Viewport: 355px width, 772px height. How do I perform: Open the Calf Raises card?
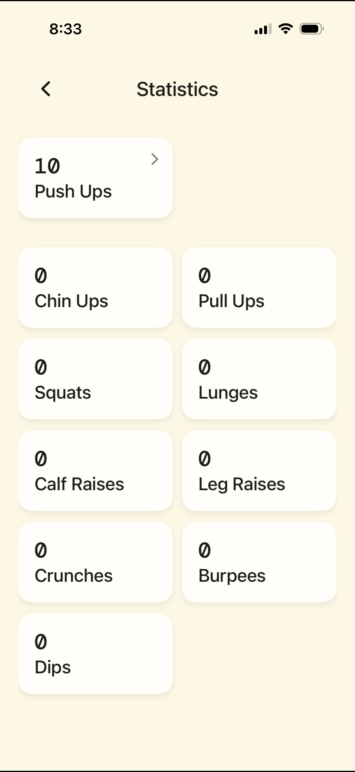click(x=95, y=471)
